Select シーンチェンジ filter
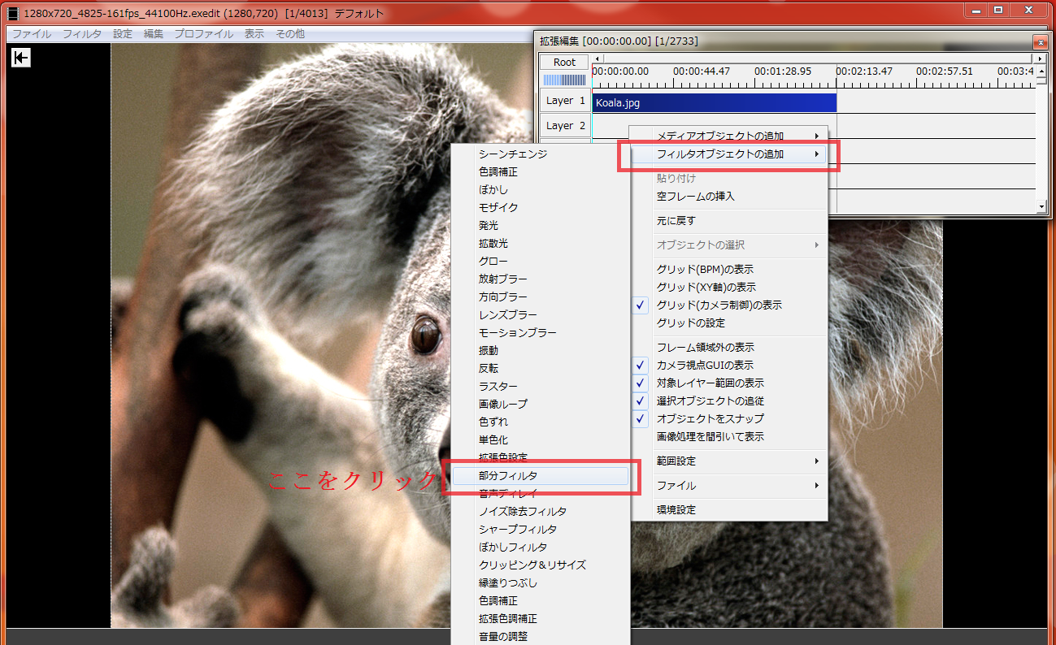The width and height of the screenshot is (1056, 645). click(x=541, y=154)
